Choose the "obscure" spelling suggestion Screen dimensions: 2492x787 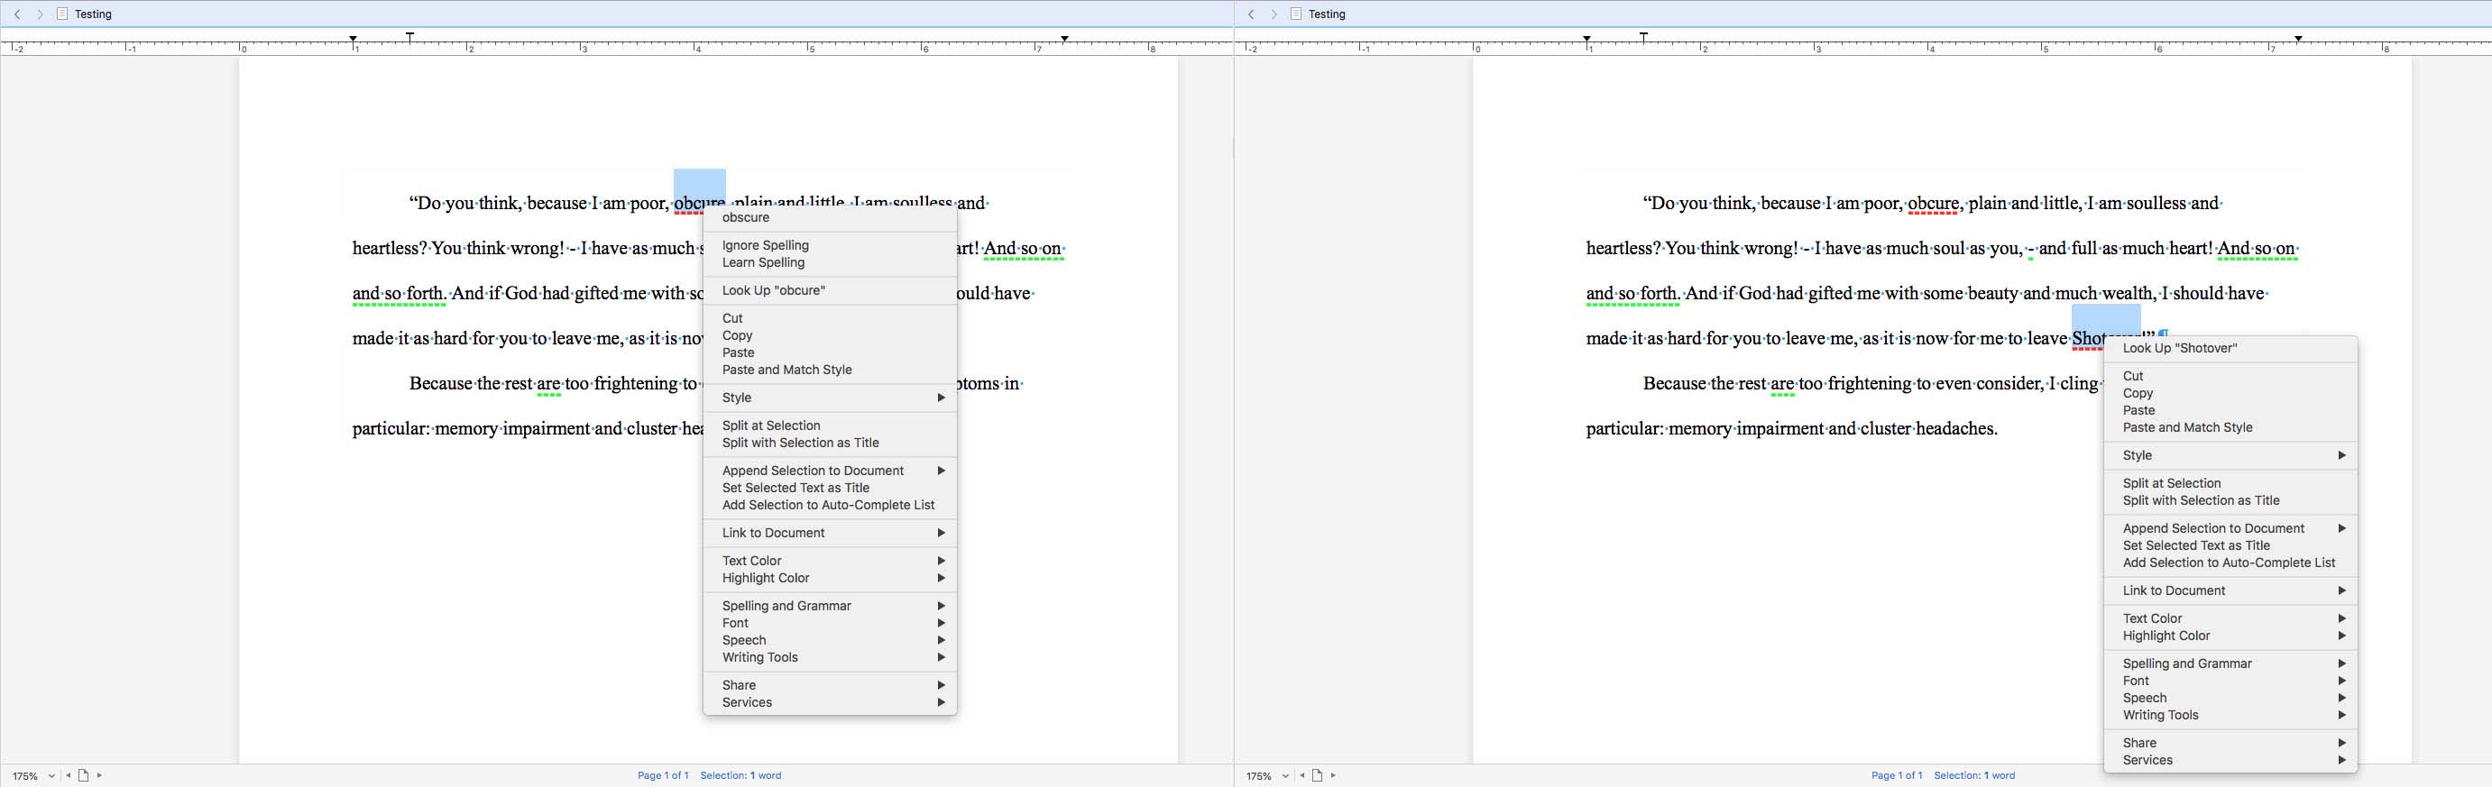pyautogui.click(x=746, y=217)
